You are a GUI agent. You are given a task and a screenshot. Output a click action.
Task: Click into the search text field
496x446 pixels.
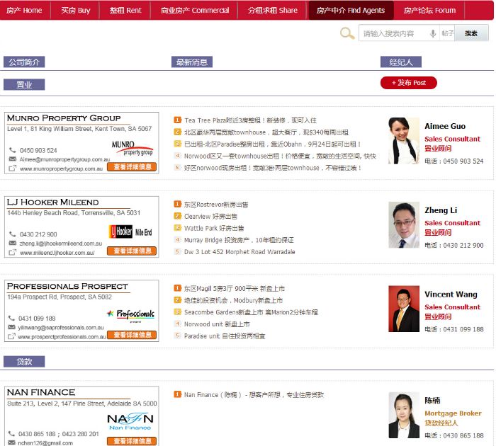point(393,33)
